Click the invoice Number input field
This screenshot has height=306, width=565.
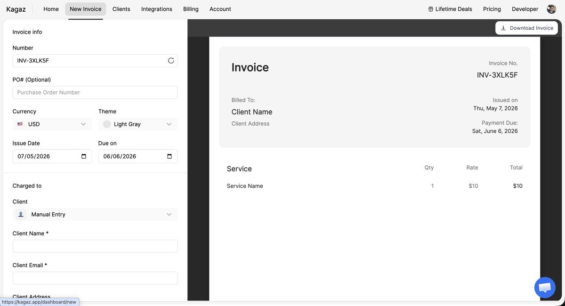95,61
